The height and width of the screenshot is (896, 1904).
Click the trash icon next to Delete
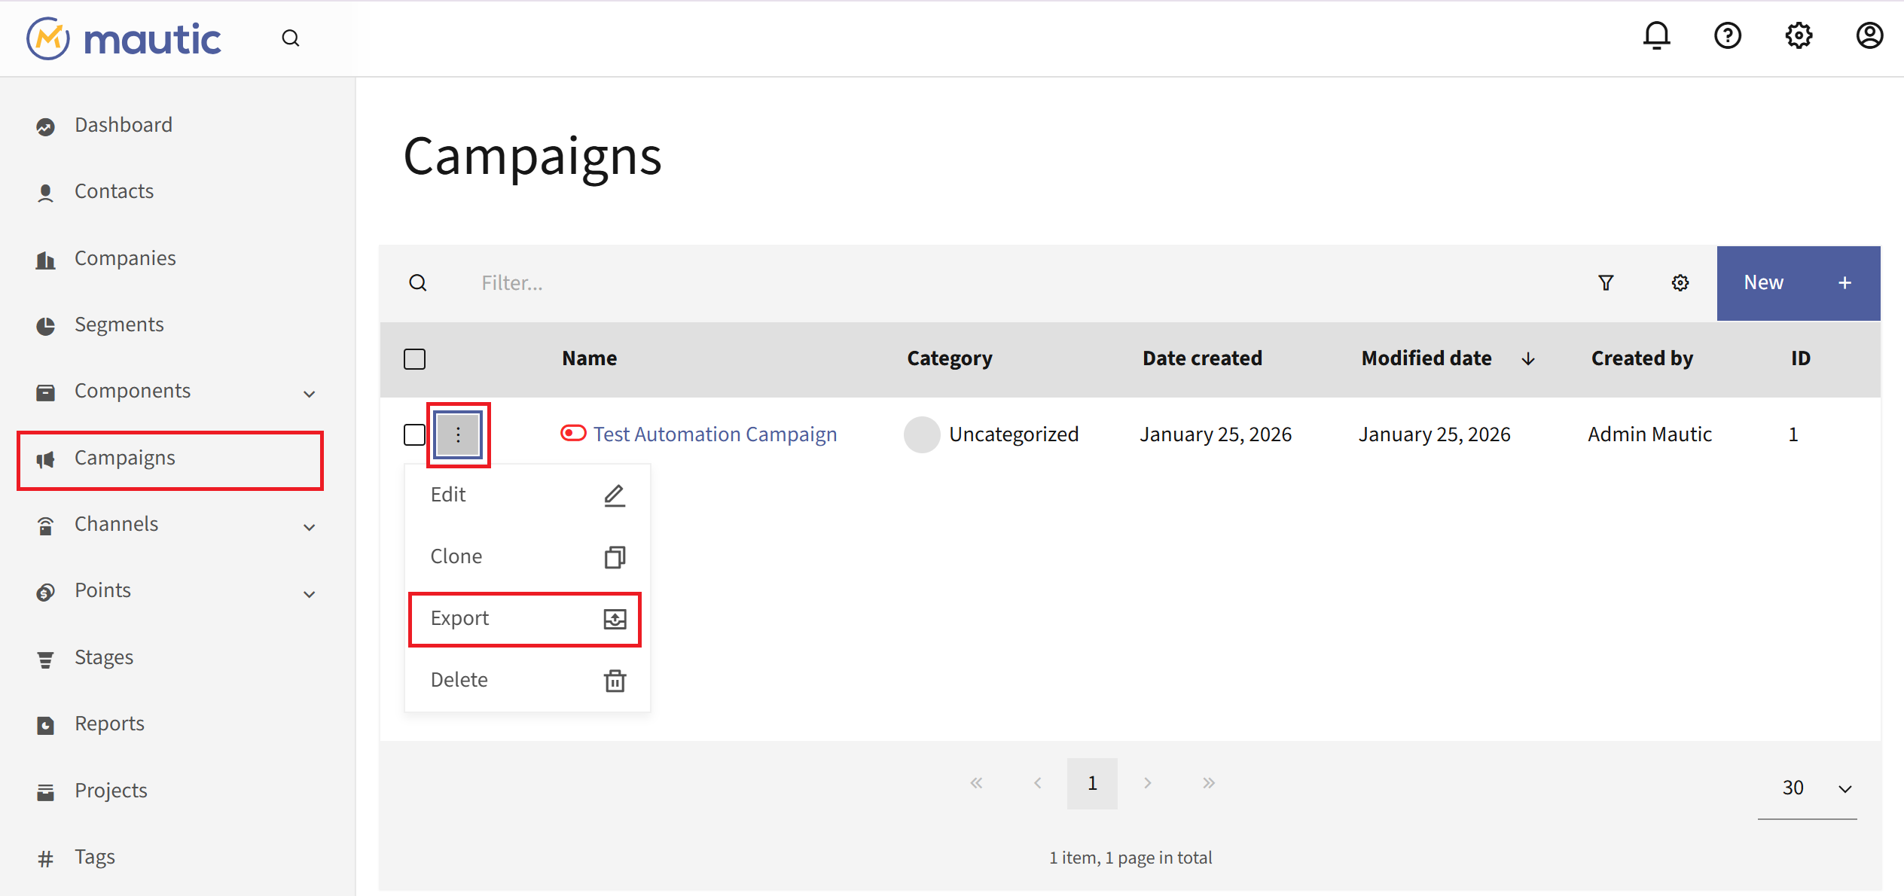pyautogui.click(x=615, y=681)
